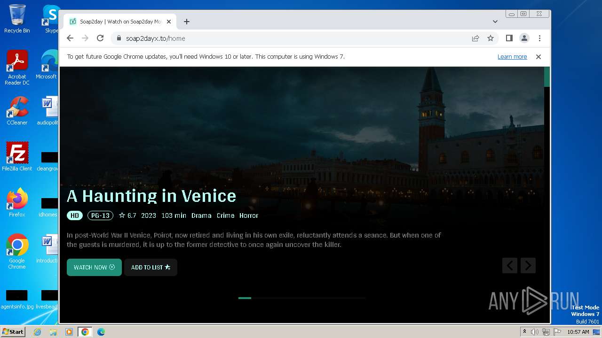602x338 pixels.
Task: Open the Windows Start menu
Action: point(13,331)
